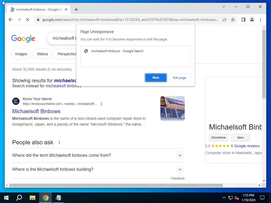
Task: Open File Explorer from taskbar
Action: point(32,198)
